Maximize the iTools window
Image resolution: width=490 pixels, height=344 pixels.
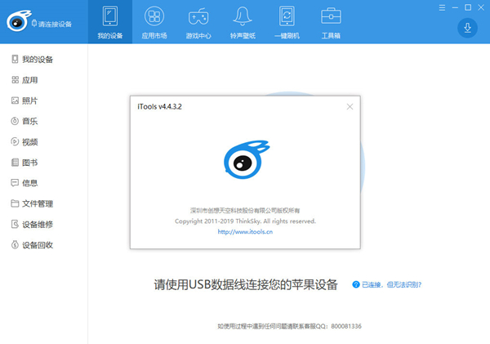[x=468, y=7]
